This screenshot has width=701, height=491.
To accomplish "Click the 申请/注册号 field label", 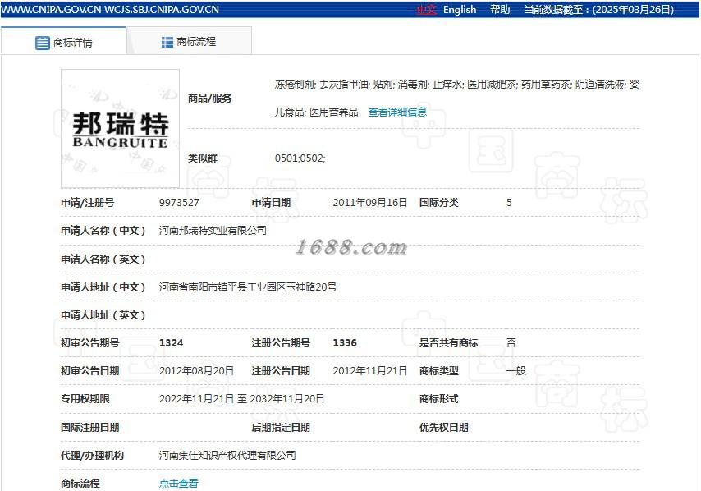I will click(x=88, y=203).
